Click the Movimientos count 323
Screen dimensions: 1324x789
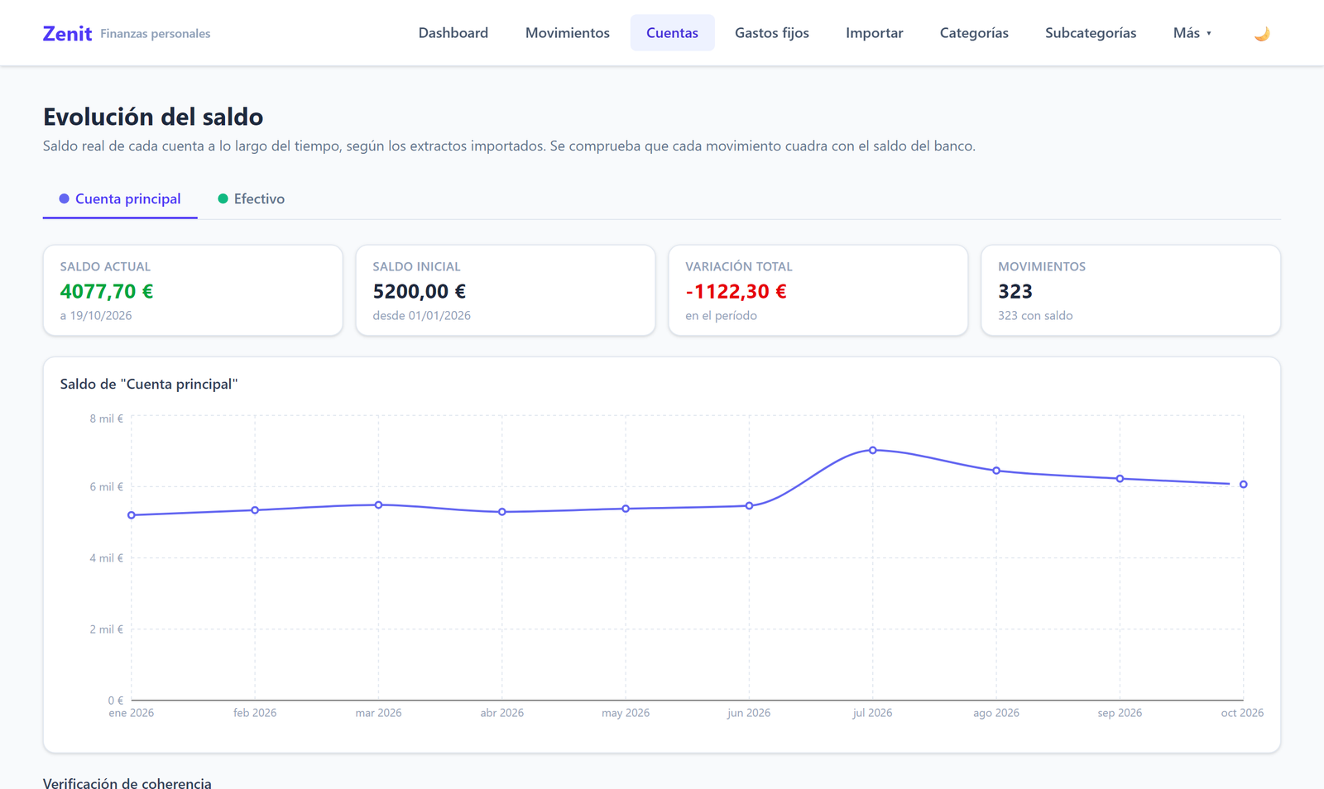[1015, 291]
